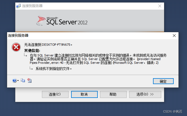Show technical details icon
The height and width of the screenshot is (116, 187).
pyautogui.click(x=29, y=80)
